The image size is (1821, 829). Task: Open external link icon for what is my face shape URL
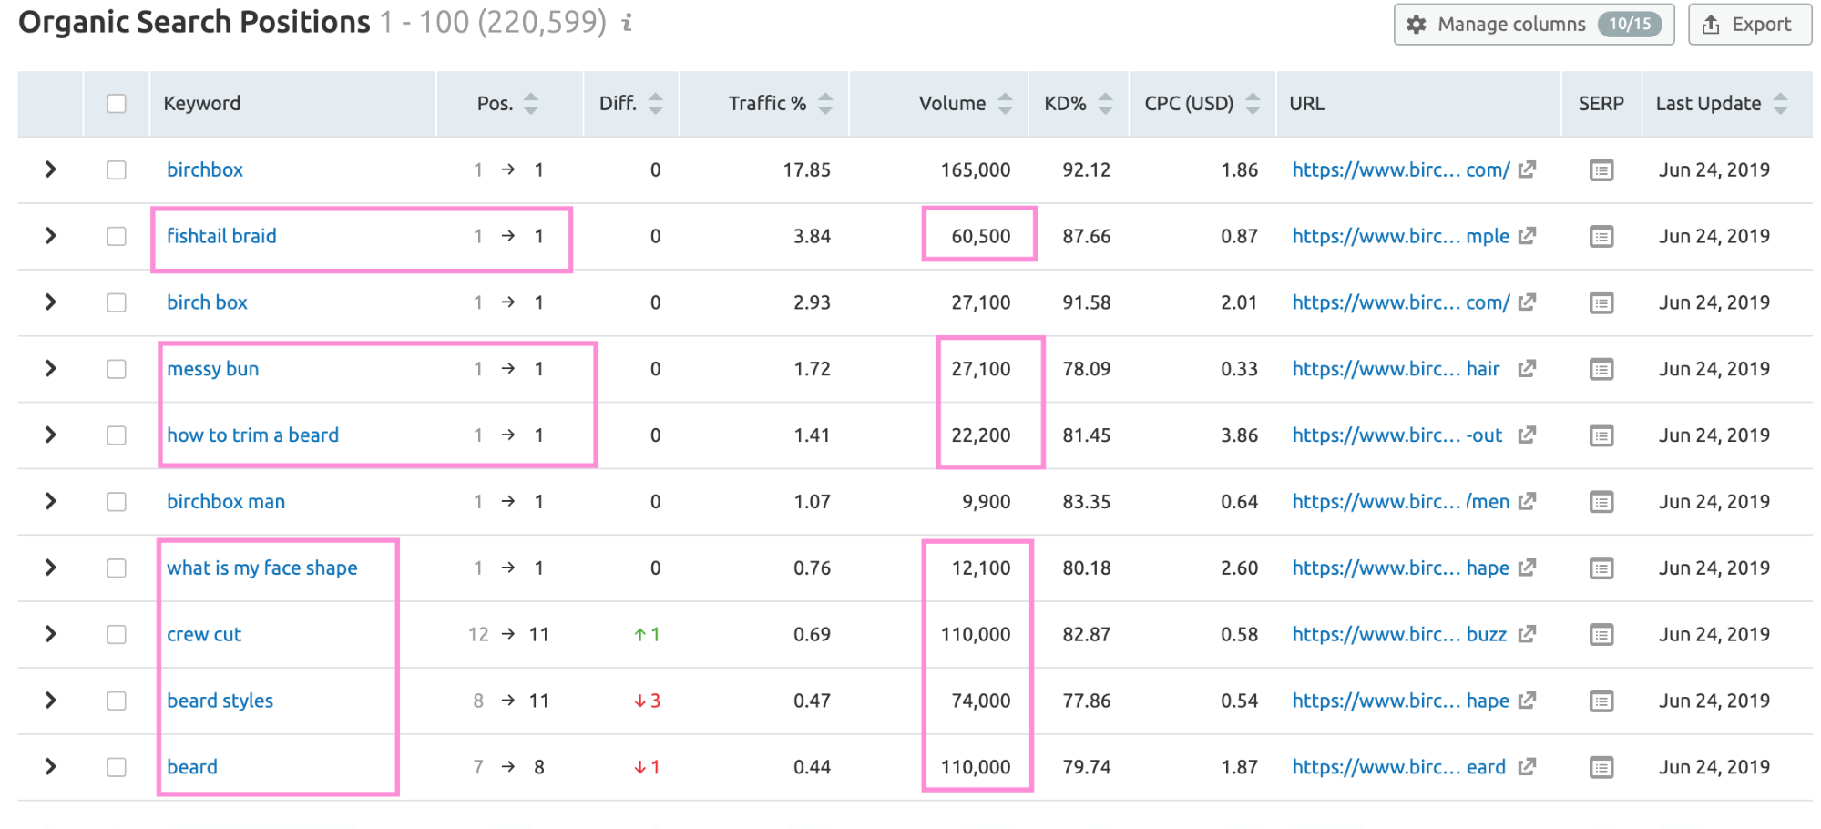pos(1528,568)
